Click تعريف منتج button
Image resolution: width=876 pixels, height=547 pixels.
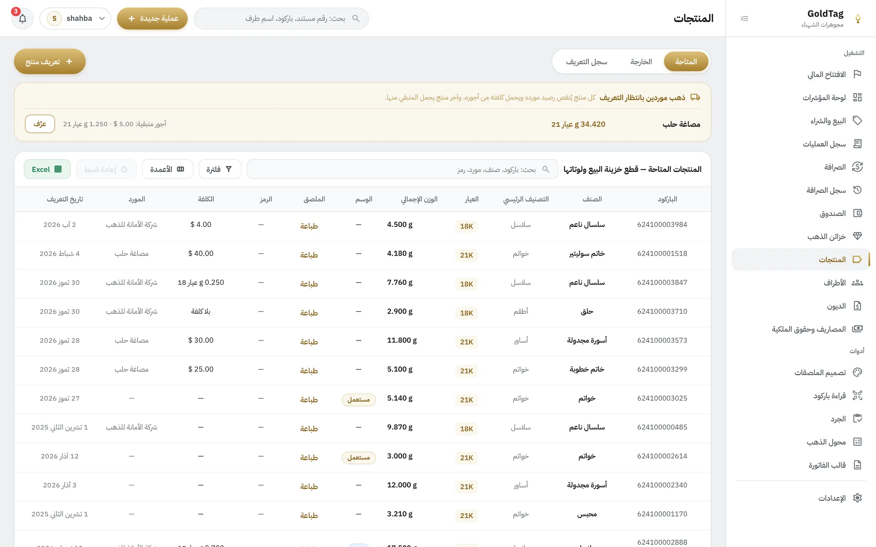coord(50,62)
